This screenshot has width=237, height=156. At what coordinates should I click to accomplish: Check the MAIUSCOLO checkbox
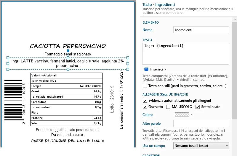click(x=168, y=107)
